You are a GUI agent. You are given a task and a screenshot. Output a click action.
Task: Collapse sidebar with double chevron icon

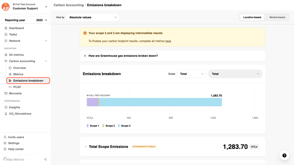click(x=46, y=159)
